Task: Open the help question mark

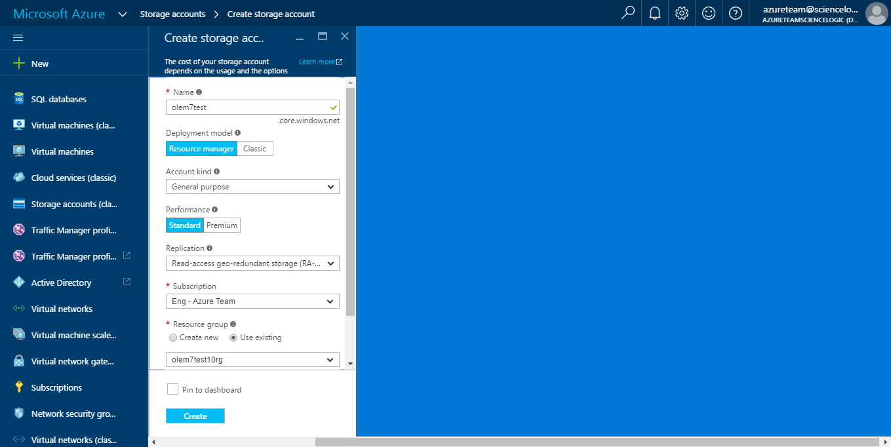Action: [x=736, y=13]
